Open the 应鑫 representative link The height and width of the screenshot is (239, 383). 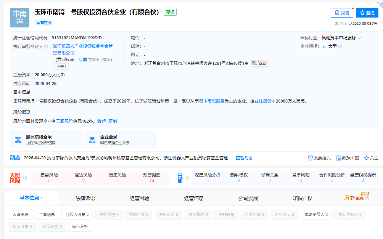pos(83,59)
